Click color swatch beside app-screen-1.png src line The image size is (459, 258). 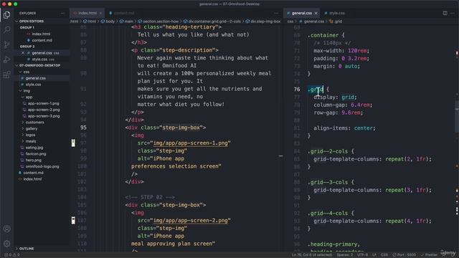[73, 143]
